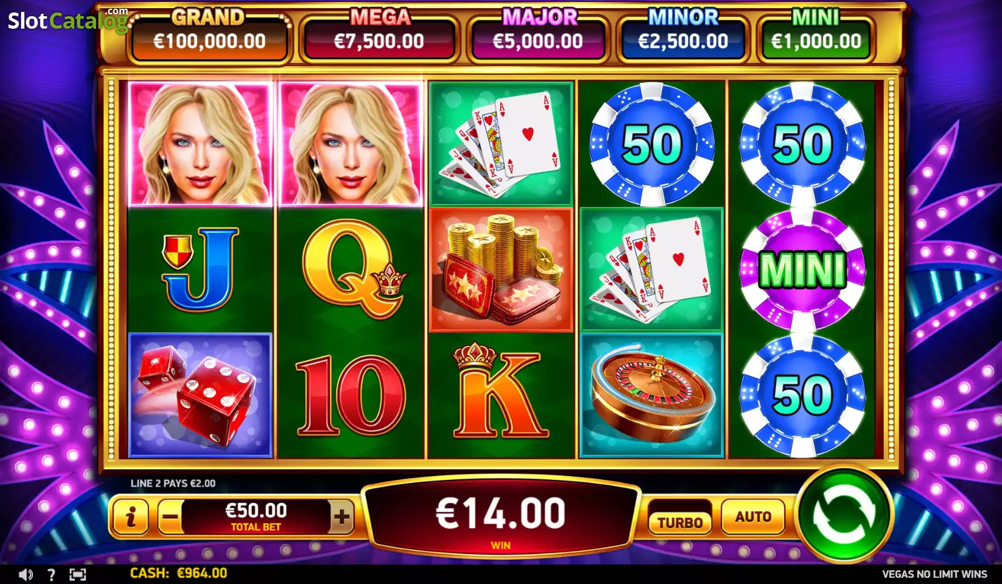
Task: Click the MAJOR €5,000.00 jackpot panel
Action: [x=538, y=36]
